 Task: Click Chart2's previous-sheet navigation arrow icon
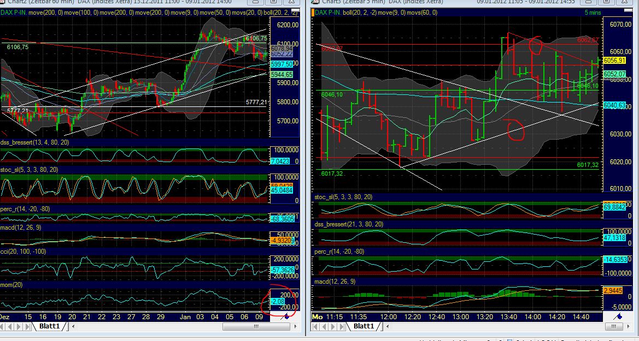coord(9,326)
